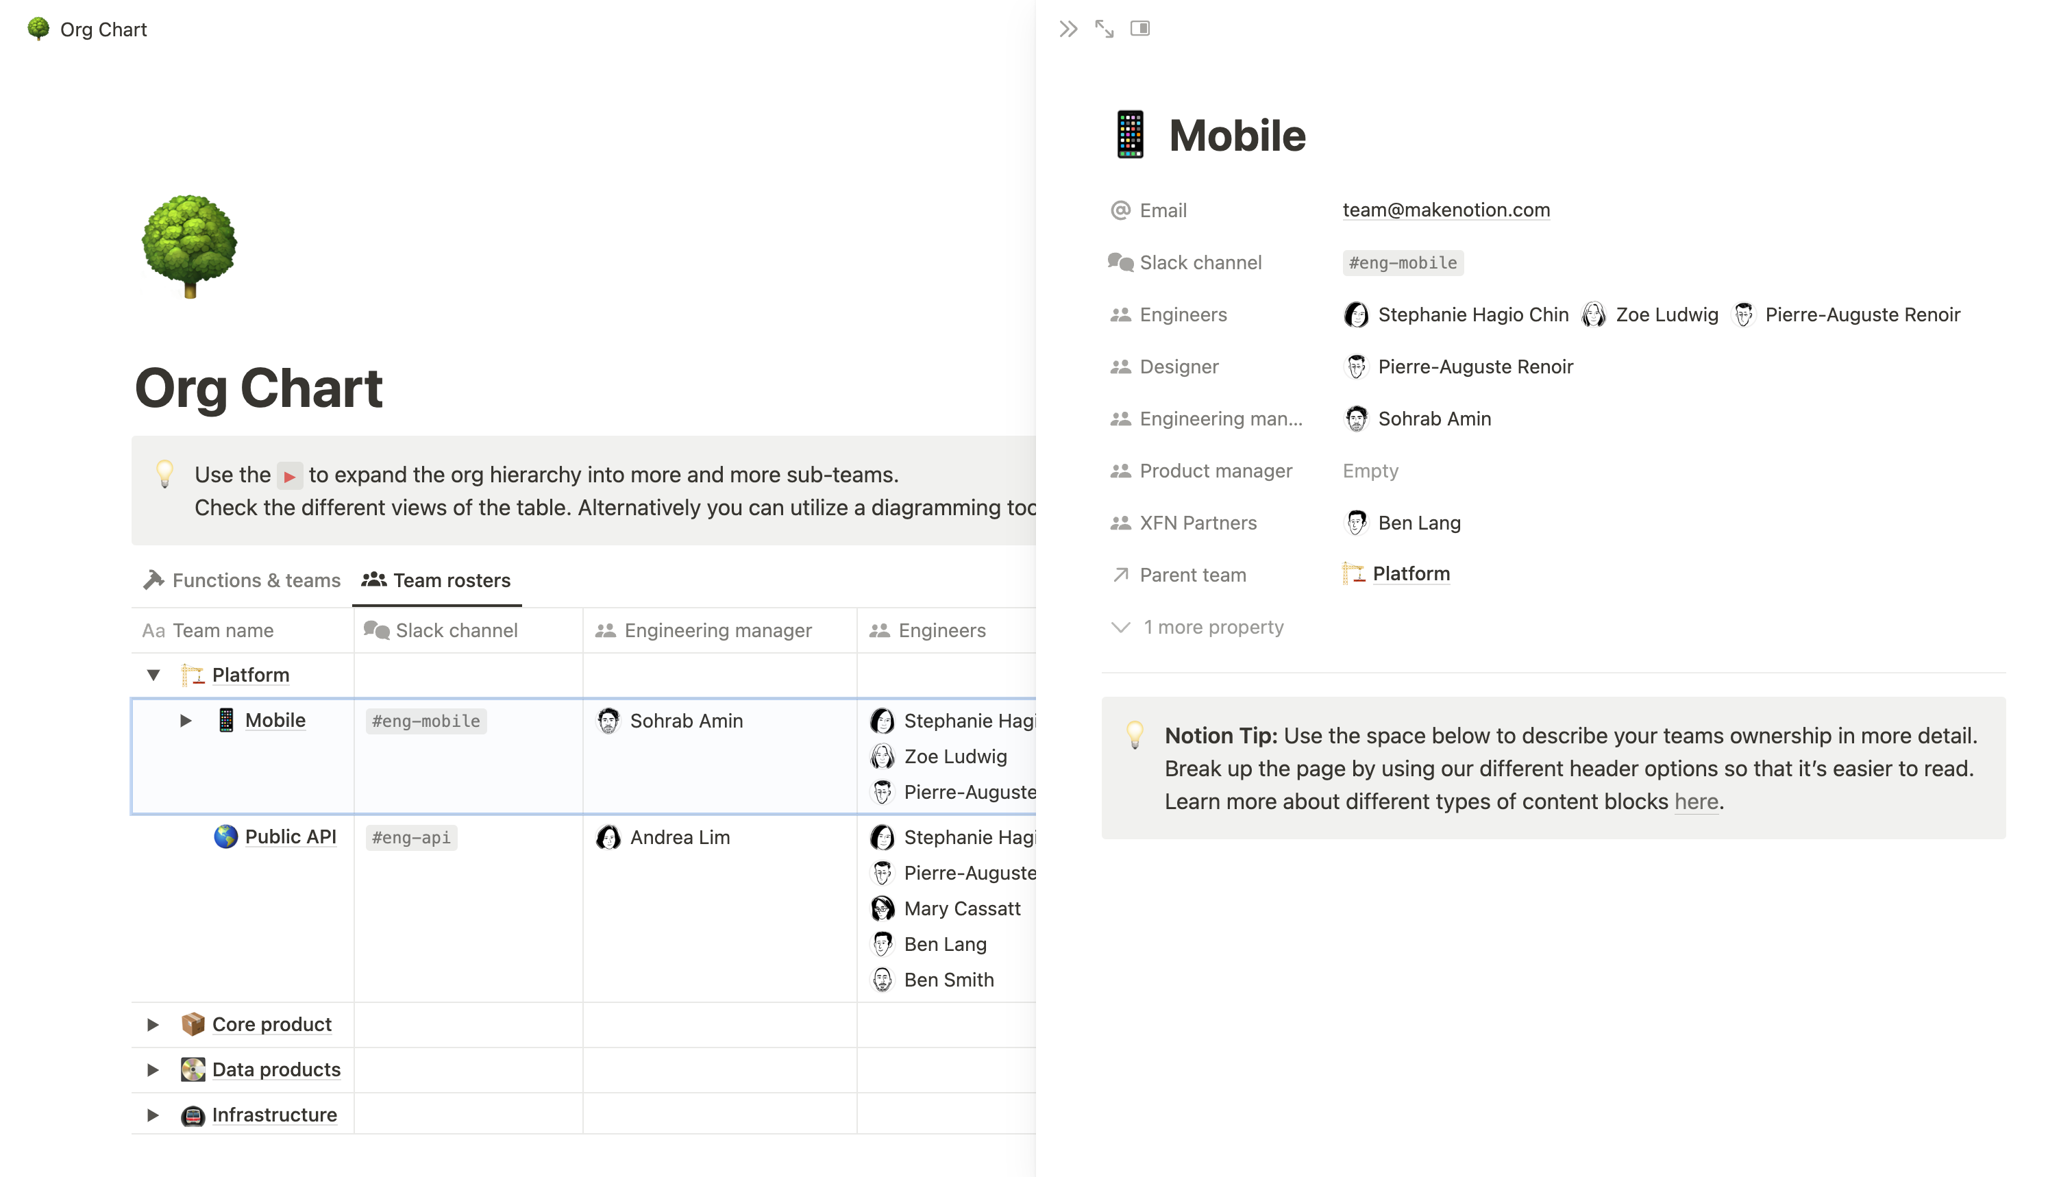
Task: Click the phone emoji icon beside Mobile title
Action: point(1131,134)
